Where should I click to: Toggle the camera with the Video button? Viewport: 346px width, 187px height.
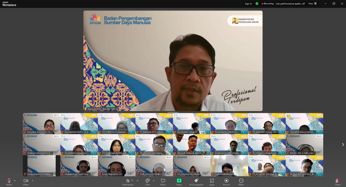point(26,182)
